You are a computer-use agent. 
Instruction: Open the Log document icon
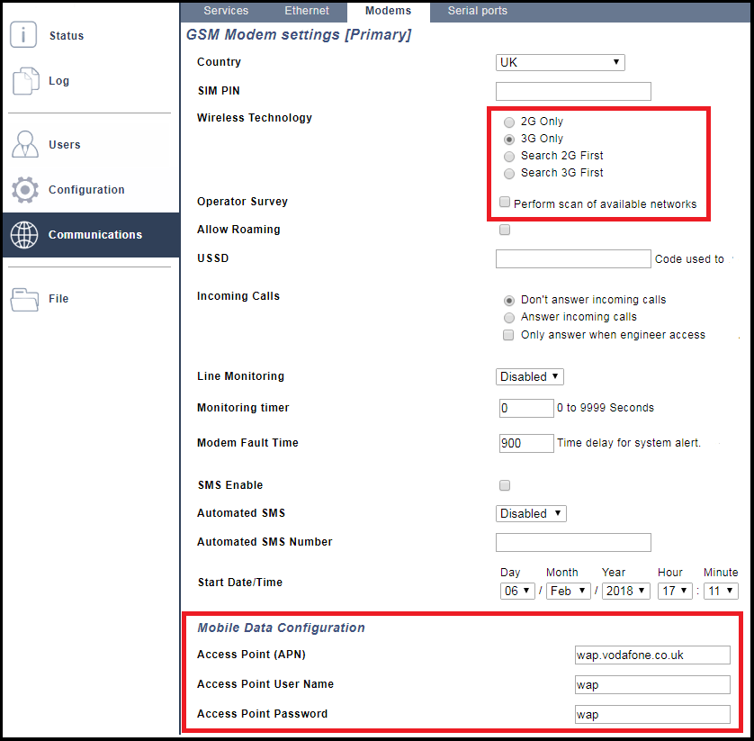coord(25,81)
